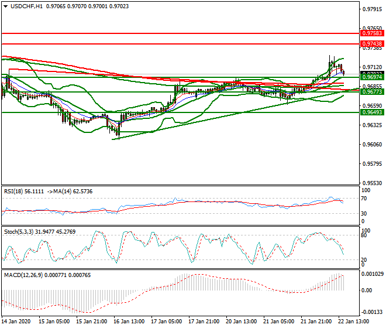Click the 0.95795 price scale value
The width and height of the screenshot is (386, 328).
372,164
